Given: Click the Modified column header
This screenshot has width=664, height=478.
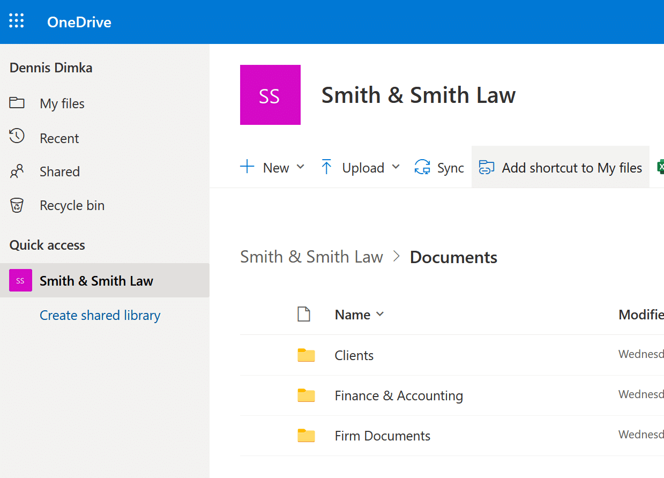Looking at the screenshot, I should coord(641,315).
